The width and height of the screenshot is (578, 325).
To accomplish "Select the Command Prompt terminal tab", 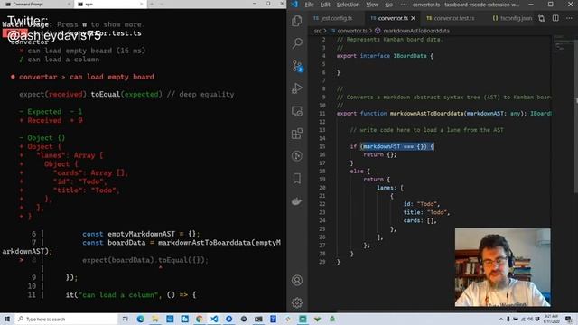I will pos(36,4).
